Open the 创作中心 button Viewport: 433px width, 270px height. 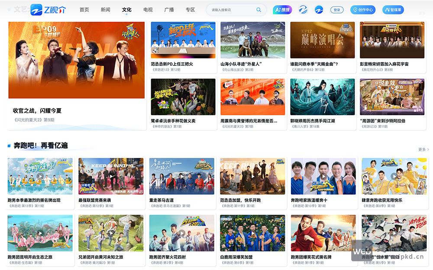click(x=363, y=10)
